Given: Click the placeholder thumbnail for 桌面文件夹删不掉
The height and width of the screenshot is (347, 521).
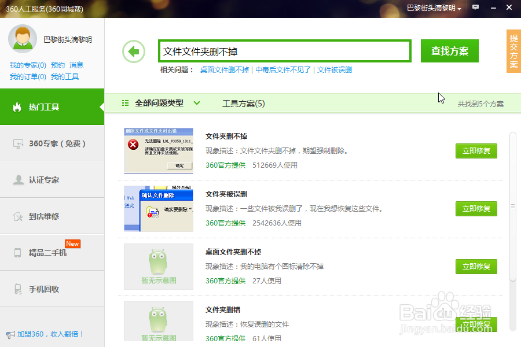Looking at the screenshot, I should click(159, 266).
